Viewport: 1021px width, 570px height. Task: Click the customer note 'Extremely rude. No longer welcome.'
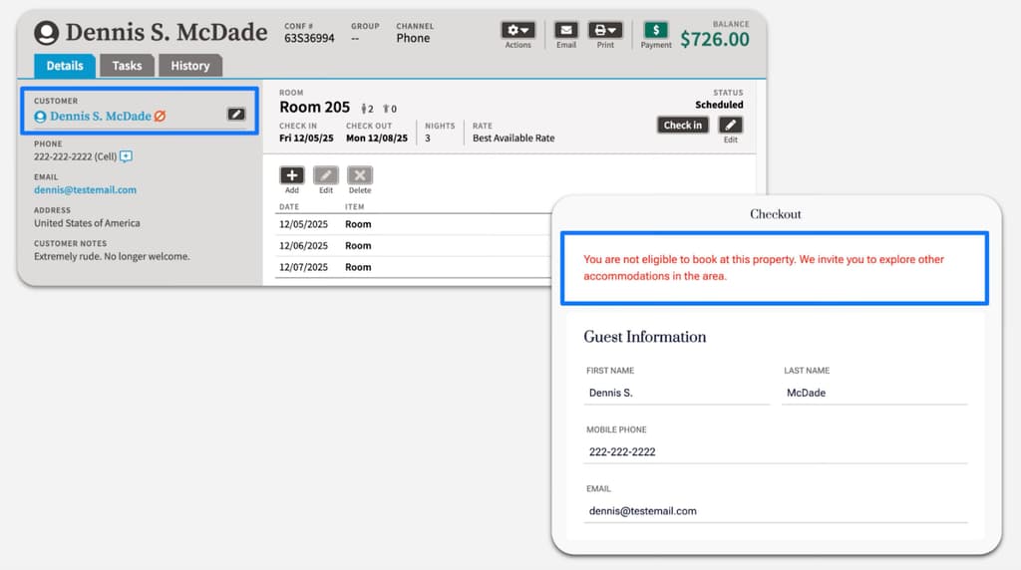[112, 256]
